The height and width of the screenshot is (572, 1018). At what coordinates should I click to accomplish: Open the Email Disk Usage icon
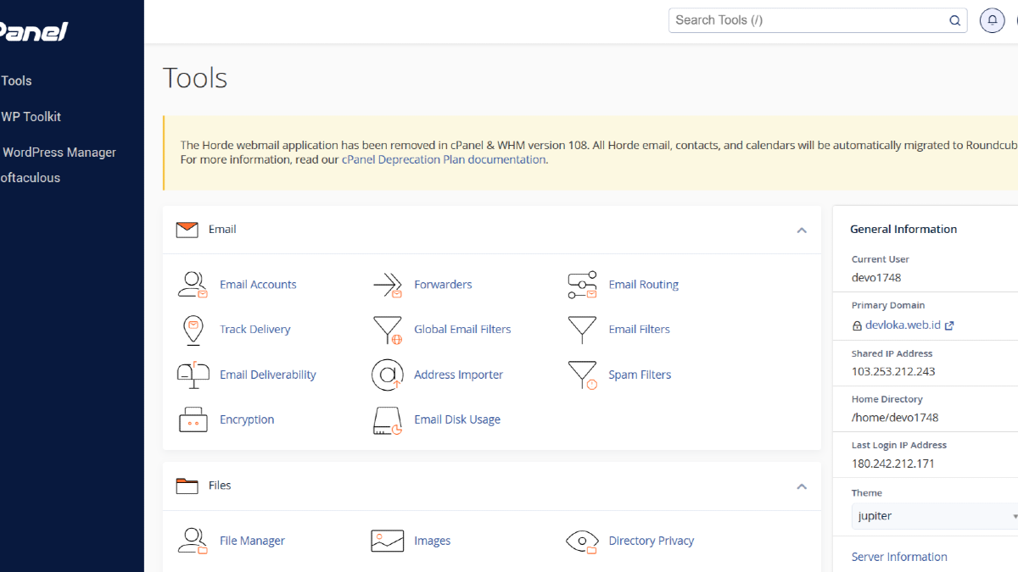388,419
